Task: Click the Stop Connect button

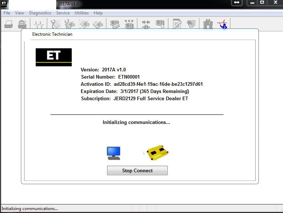Action: click(137, 170)
